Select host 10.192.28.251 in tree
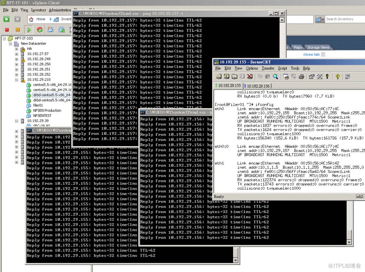365x272 pixels. click(39, 69)
